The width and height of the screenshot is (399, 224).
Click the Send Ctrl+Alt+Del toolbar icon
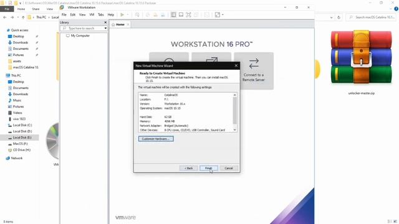click(137, 15)
